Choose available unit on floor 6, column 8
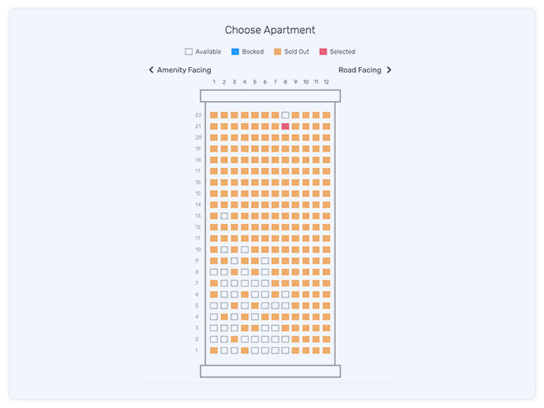Viewport: 544px width, 408px height. coord(285,294)
